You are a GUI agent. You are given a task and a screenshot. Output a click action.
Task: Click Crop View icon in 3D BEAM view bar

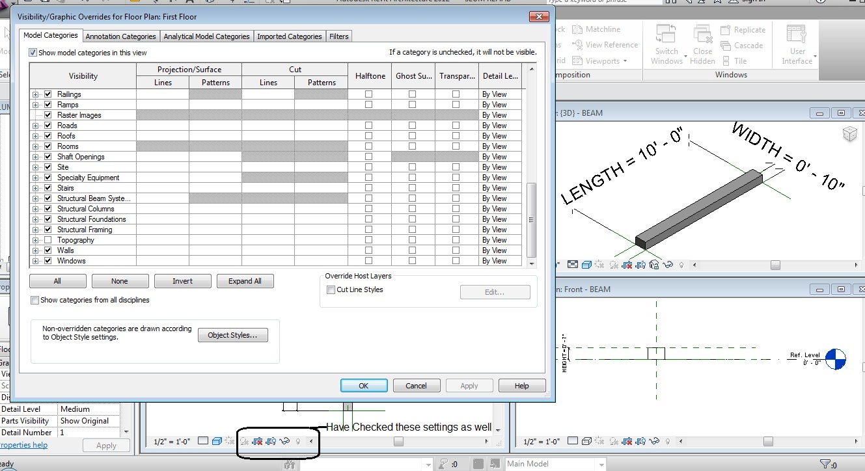pos(627,265)
